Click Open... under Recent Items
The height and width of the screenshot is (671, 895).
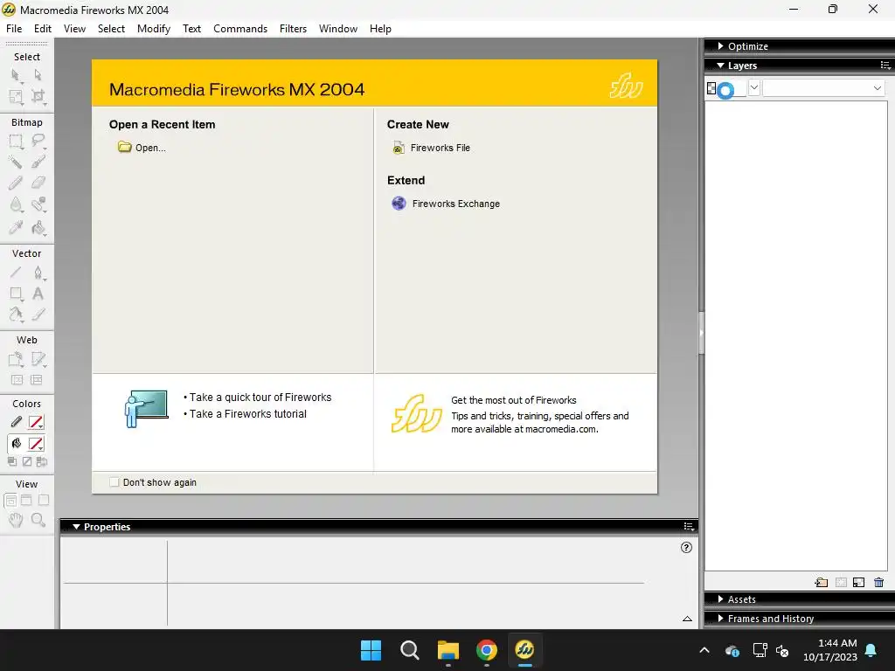coord(142,148)
